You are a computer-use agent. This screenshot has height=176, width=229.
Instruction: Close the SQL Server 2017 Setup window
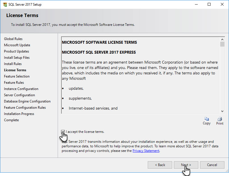[x=222, y=4]
